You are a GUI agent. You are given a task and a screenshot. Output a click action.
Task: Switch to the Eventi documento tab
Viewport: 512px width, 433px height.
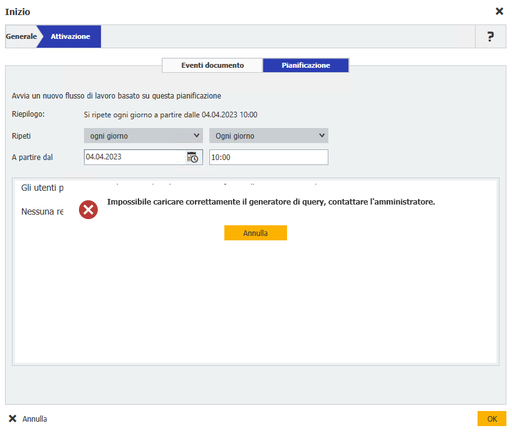click(212, 65)
